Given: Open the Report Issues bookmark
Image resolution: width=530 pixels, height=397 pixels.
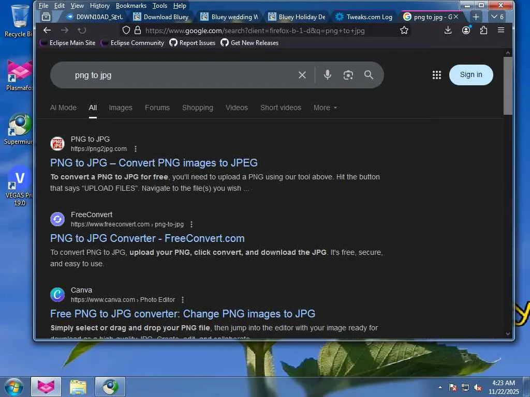Looking at the screenshot, I should tap(193, 43).
